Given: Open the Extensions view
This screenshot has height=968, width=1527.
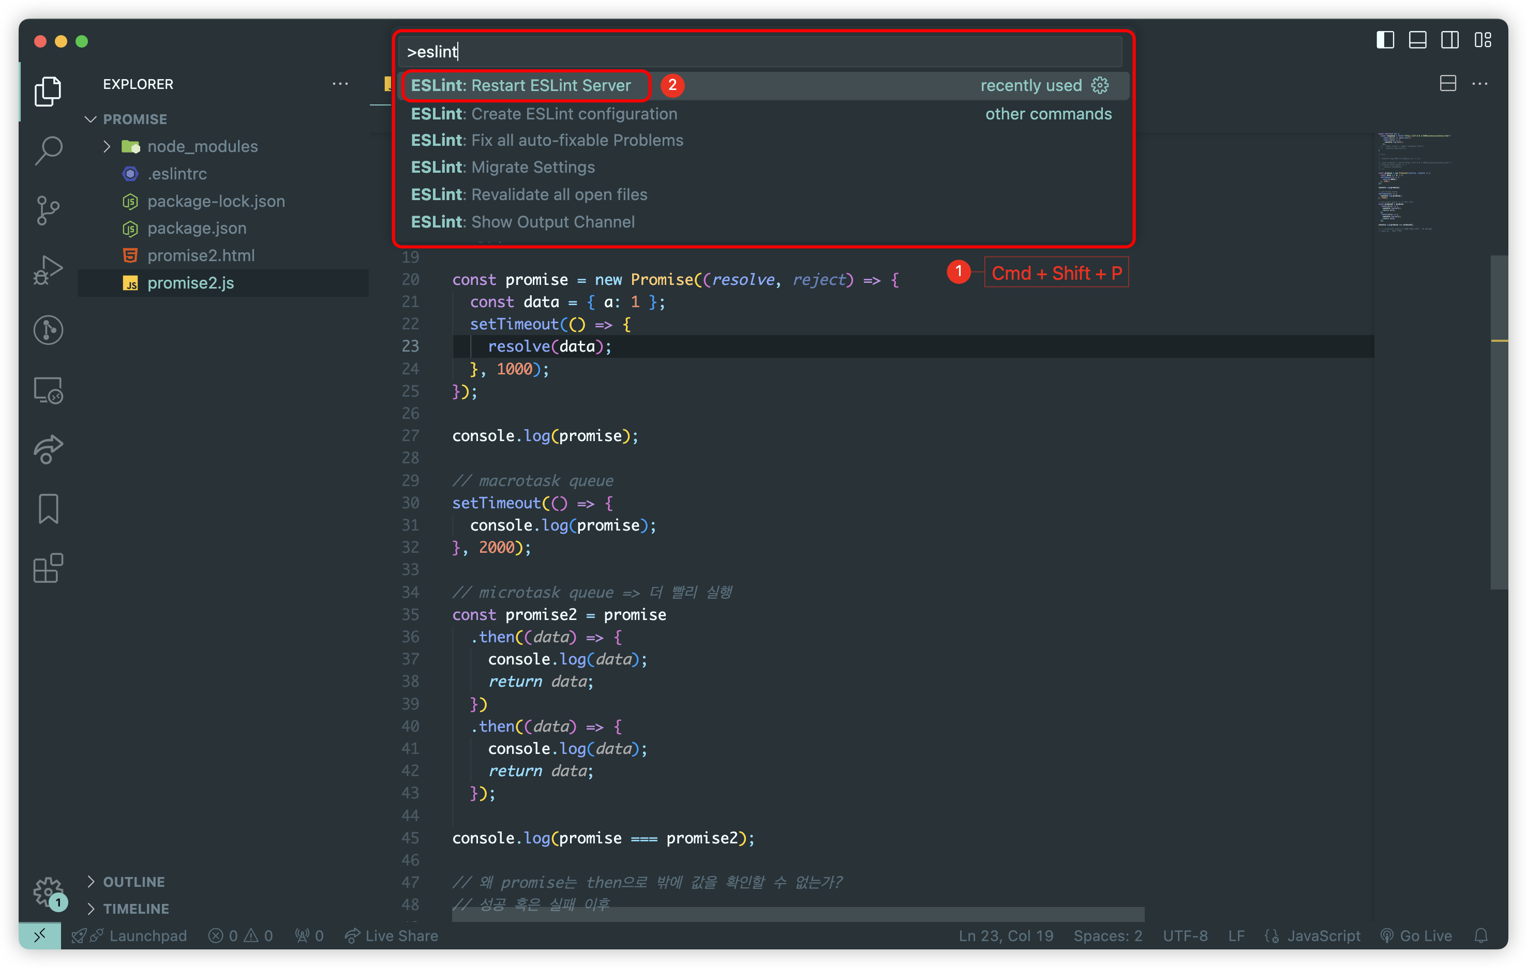Looking at the screenshot, I should [x=48, y=568].
